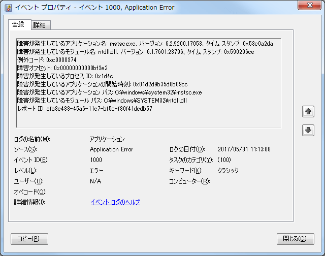The height and width of the screenshot is (256, 325).
Task: Click the event properties title bar icon
Action: pyautogui.click(x=8, y=7)
